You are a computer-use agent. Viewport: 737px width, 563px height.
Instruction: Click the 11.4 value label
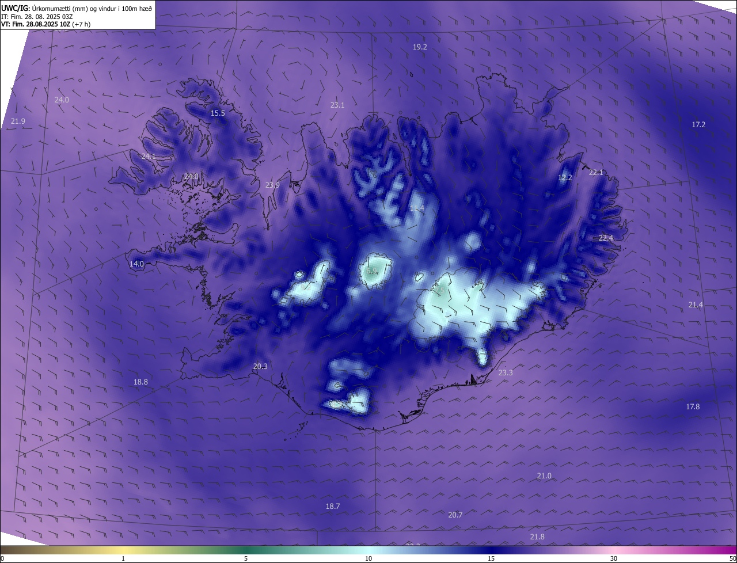pos(417,208)
